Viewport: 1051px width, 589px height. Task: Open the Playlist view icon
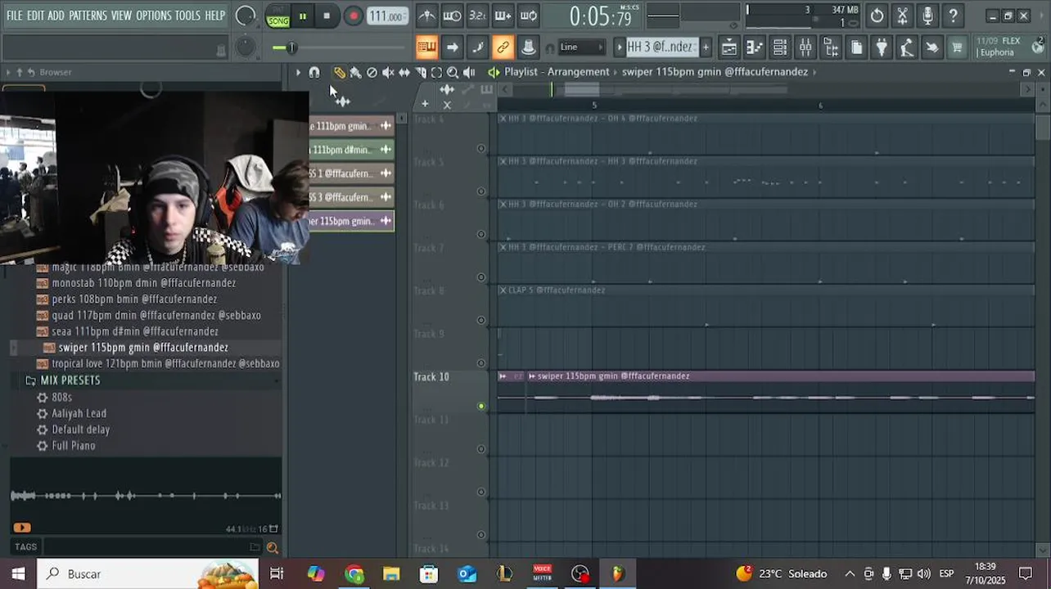point(728,47)
